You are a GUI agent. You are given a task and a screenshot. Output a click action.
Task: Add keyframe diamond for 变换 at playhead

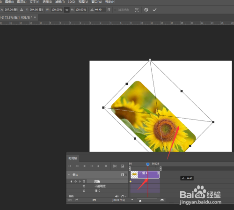point(76,181)
